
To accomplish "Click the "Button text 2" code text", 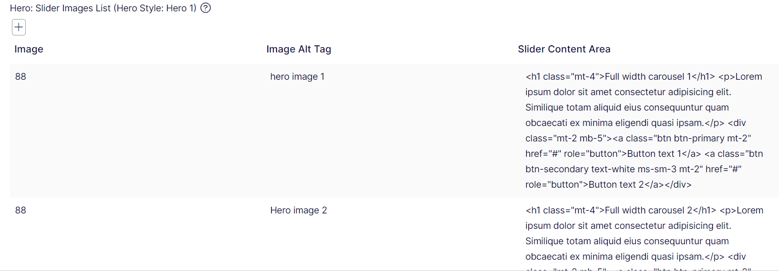I will 612,185.
